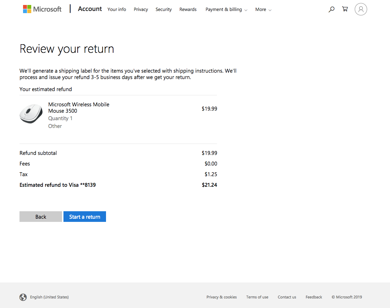The width and height of the screenshot is (390, 308).
Task: Expand the Payment & billing dropdown
Action: point(226,10)
